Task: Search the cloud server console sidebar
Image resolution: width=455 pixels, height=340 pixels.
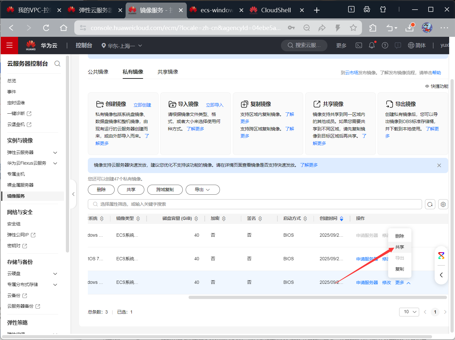Action: click(57, 64)
